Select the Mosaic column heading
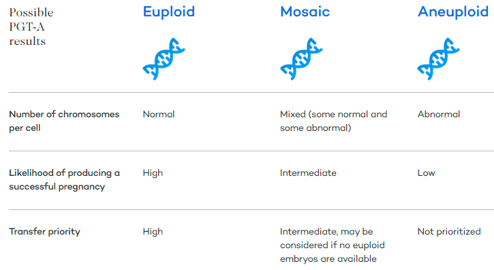 click(305, 12)
